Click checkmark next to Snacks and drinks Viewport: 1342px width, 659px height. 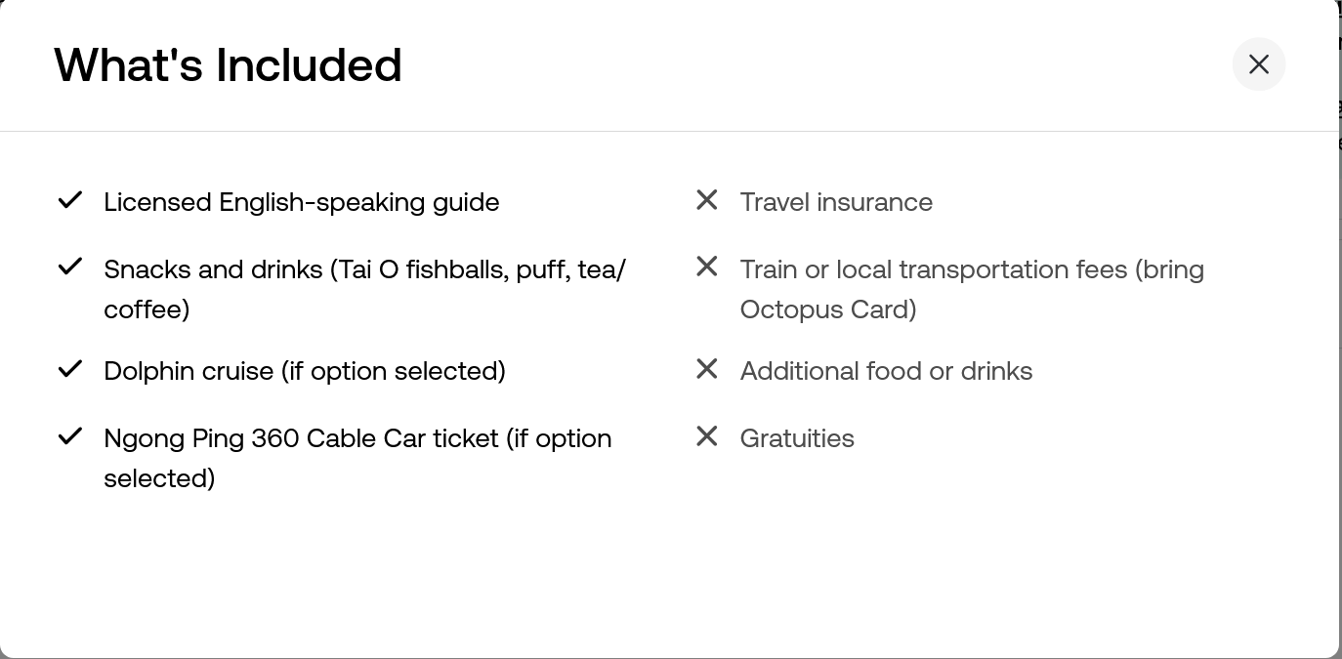coord(70,267)
